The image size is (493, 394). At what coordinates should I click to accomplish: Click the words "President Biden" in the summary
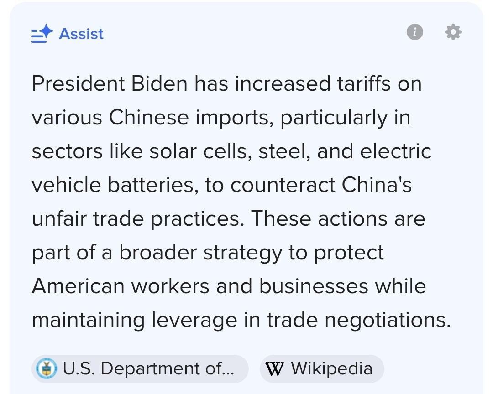[110, 84]
